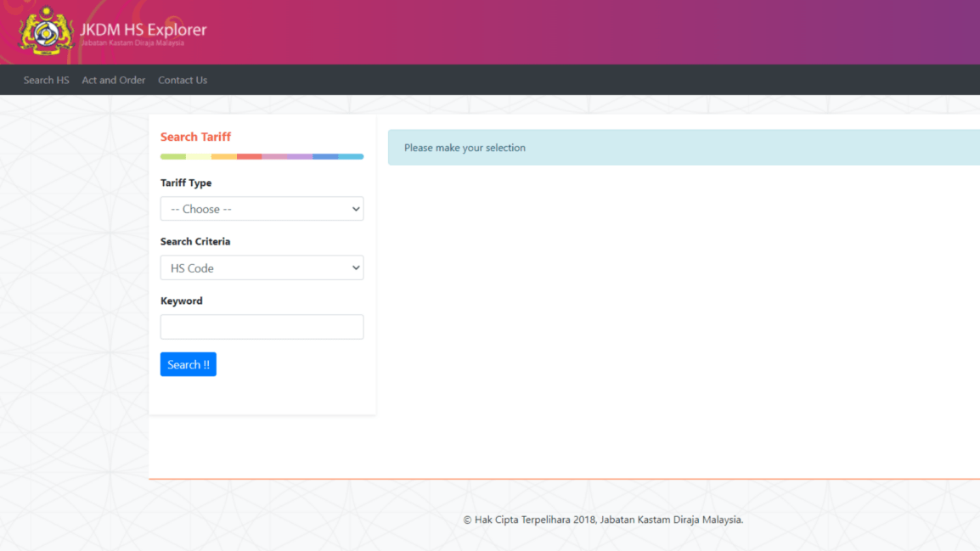Click the rainbow color bar under Search Tariff

point(262,155)
